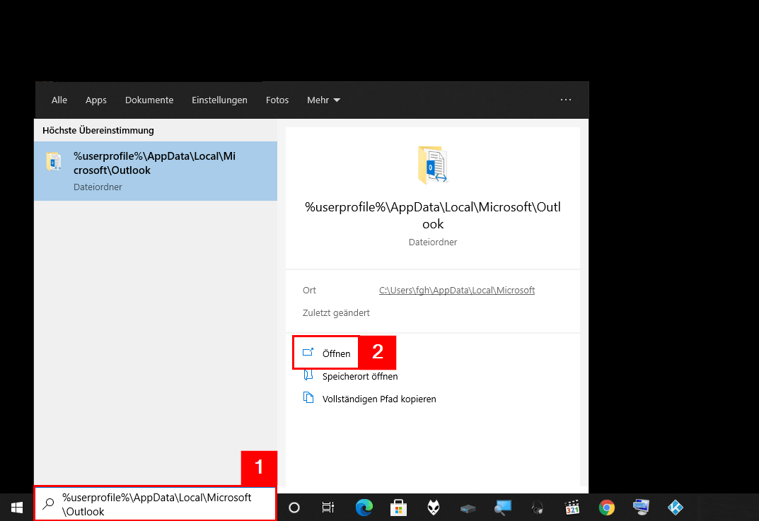Viewport: 759px width, 521px height.
Task: Open the Dokumente search tab
Action: tap(149, 100)
